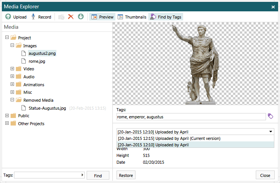Expand the Animations folder
280x183 pixels.
tap(12, 84)
